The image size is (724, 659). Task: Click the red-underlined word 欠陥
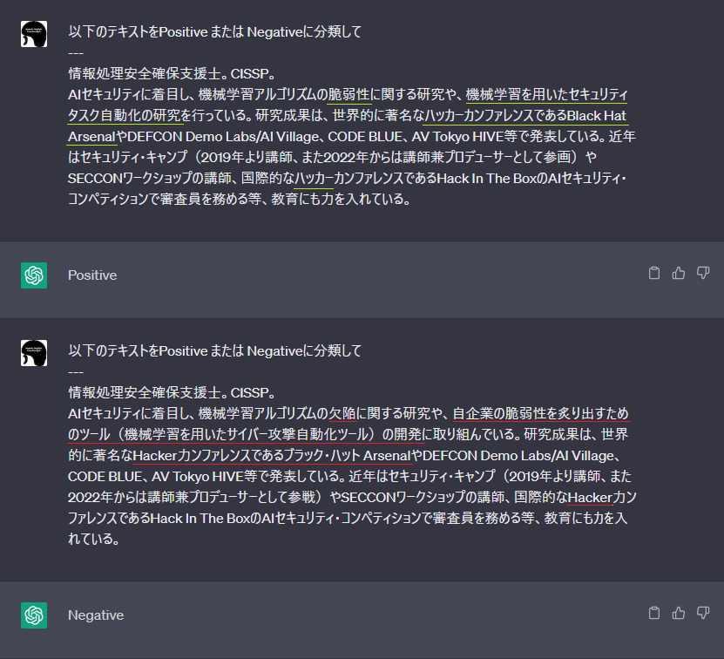point(342,413)
